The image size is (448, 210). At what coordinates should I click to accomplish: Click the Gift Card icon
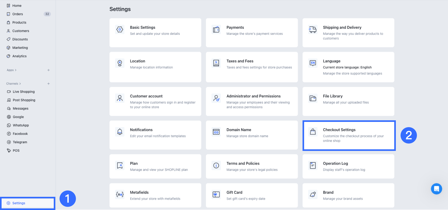coord(216,194)
